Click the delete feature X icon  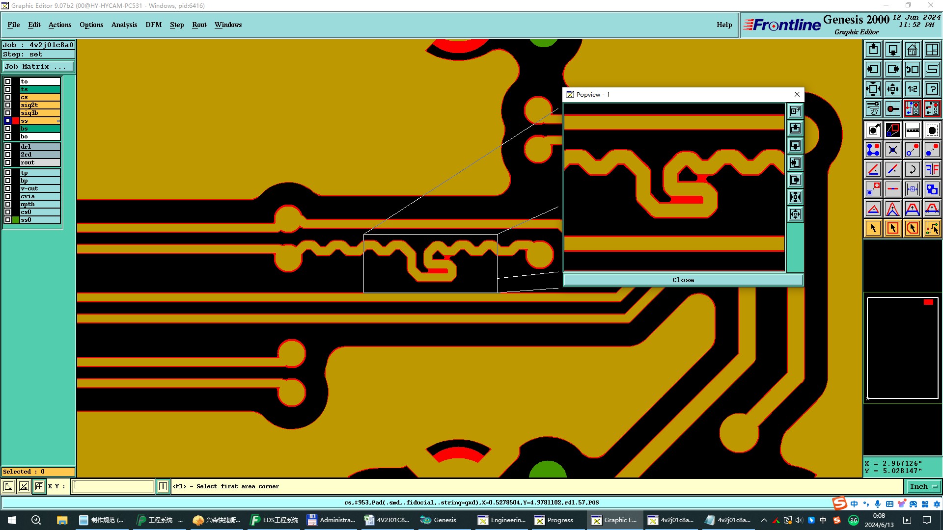point(893,150)
